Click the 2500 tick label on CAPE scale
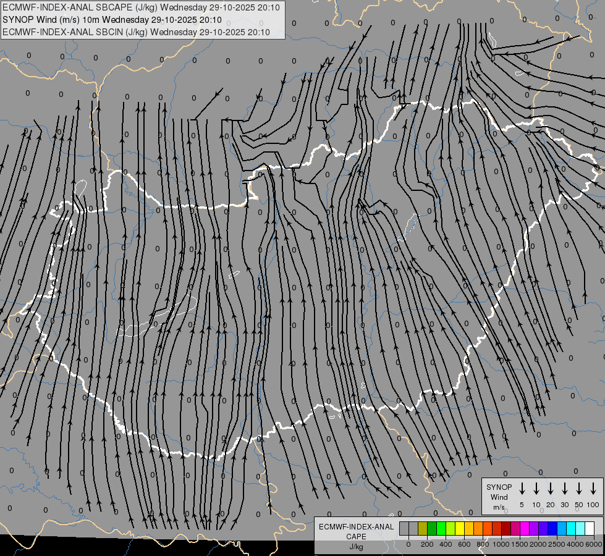 click(x=557, y=544)
